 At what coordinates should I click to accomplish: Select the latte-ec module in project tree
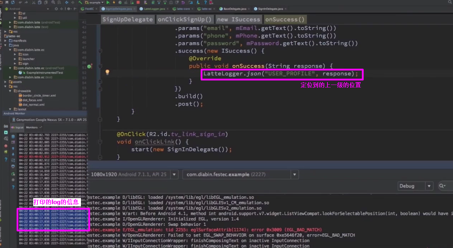pos(15,36)
